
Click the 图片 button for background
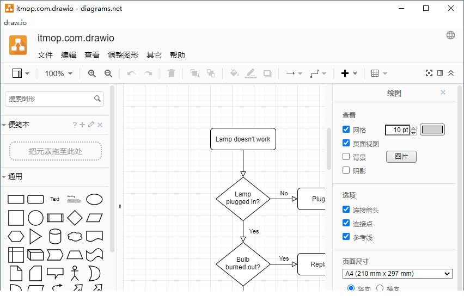(x=401, y=157)
